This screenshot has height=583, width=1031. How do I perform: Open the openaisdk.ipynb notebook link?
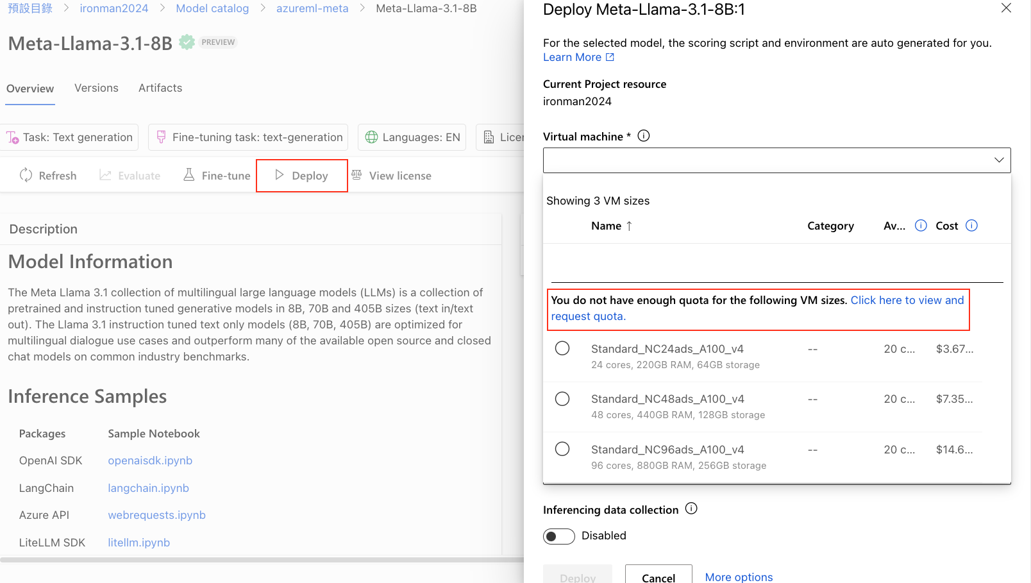[x=150, y=460]
